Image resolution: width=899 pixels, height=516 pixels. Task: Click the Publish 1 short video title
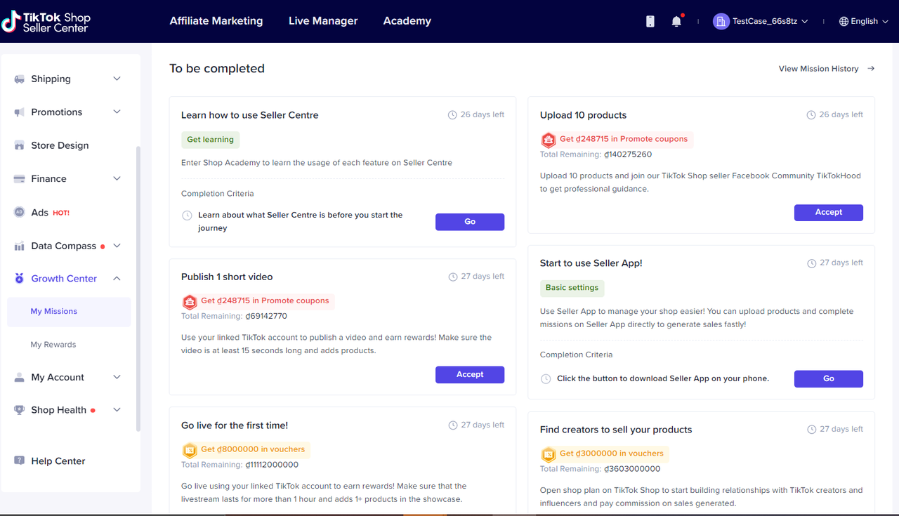[227, 277]
